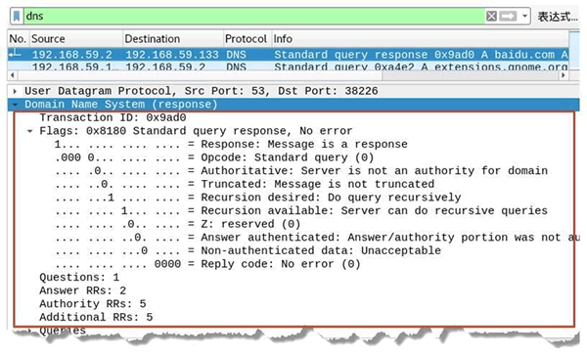Click the packet list scroll-right arrow
Image resolution: width=587 pixels, height=355 pixels.
tap(564, 75)
